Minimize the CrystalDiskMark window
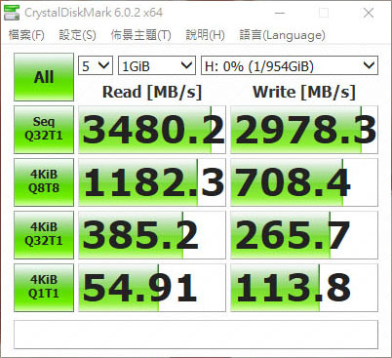This screenshot has width=392, height=358. click(x=280, y=13)
